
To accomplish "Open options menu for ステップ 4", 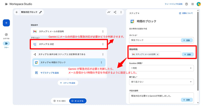I will tap(101, 63).
